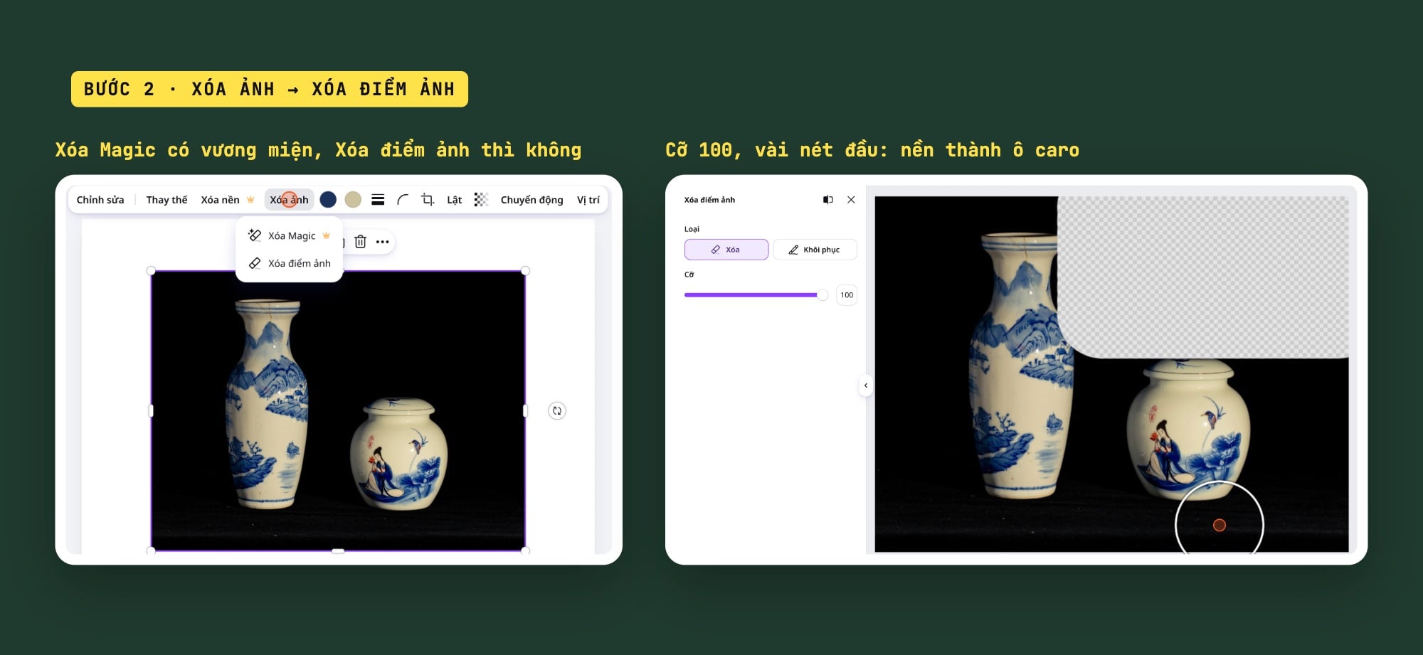Click Chỉnh sửa in the toolbar
The width and height of the screenshot is (1423, 655).
100,200
